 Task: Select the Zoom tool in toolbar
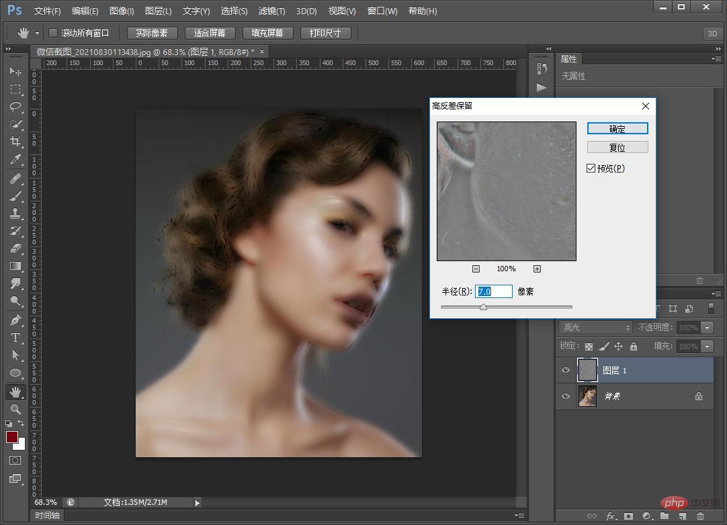tap(15, 409)
